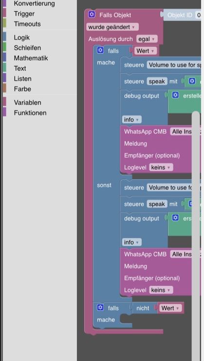Click the Farbe category color bar

click(4, 89)
